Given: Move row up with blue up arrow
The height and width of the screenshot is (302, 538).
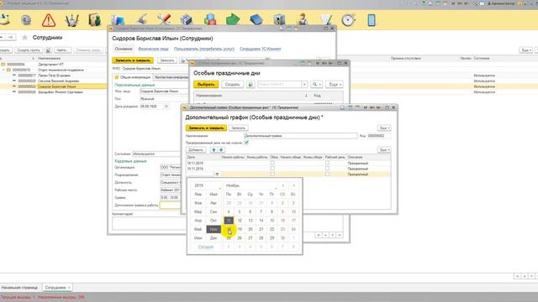Looking at the screenshot, I should (214, 150).
